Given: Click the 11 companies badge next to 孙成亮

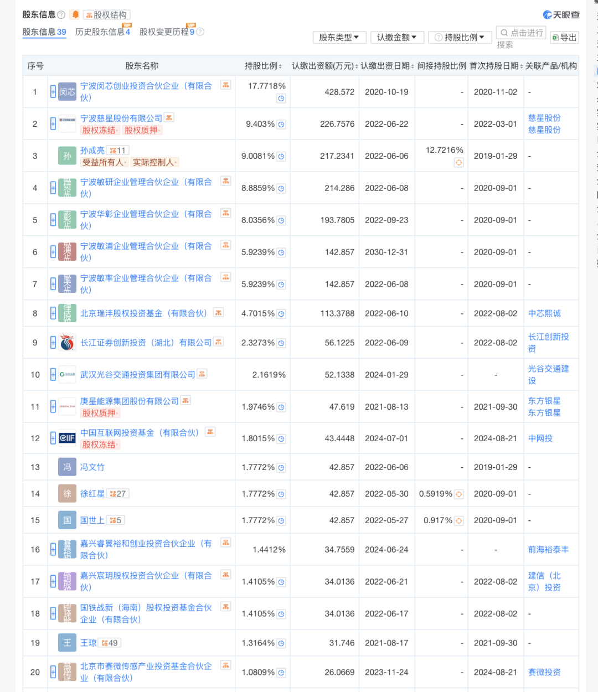Looking at the screenshot, I should click(x=117, y=151).
